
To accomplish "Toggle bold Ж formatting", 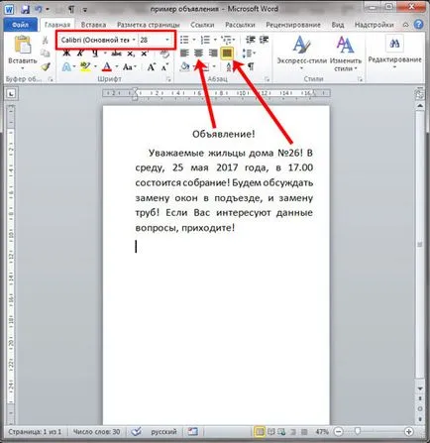I will click(x=66, y=54).
